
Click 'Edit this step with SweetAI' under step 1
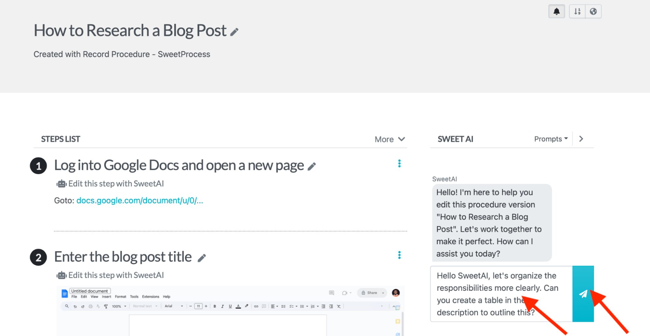(x=110, y=184)
